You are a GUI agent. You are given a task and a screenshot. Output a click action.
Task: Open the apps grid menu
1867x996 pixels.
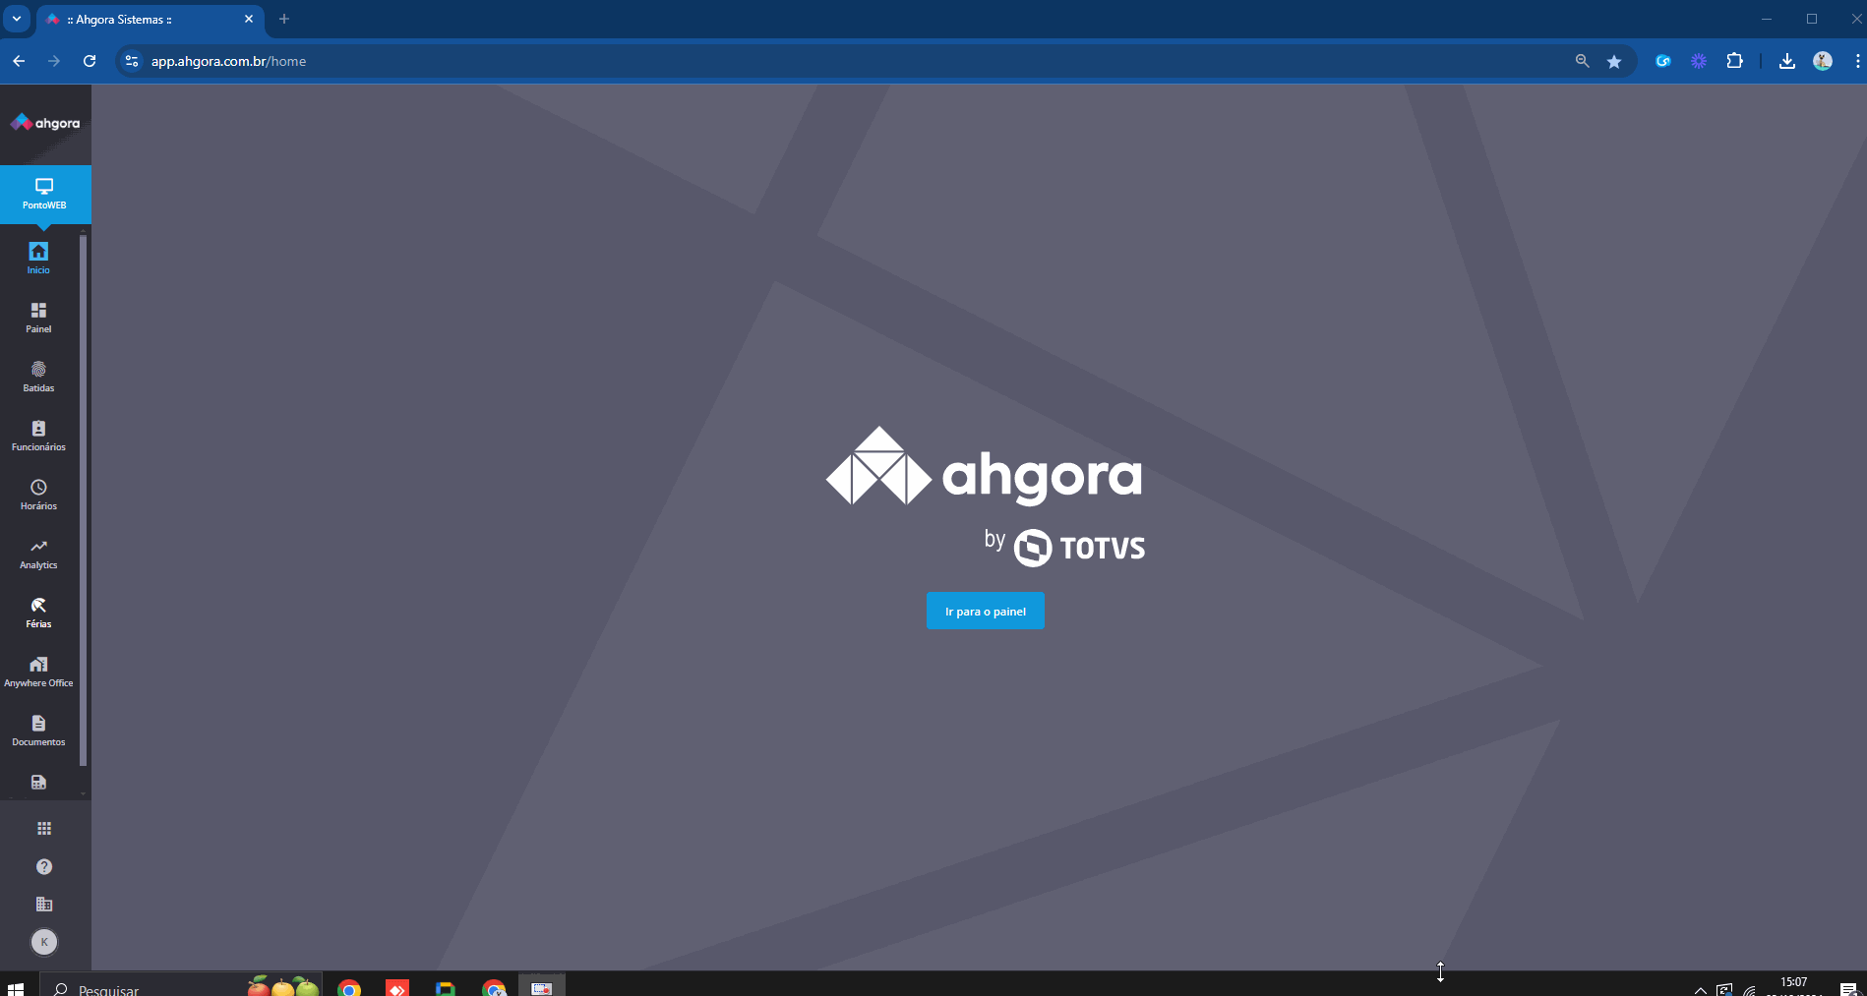(x=44, y=828)
